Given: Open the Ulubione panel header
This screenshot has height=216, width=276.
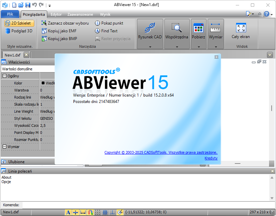Looking at the screenshot, I should click(28, 161).
